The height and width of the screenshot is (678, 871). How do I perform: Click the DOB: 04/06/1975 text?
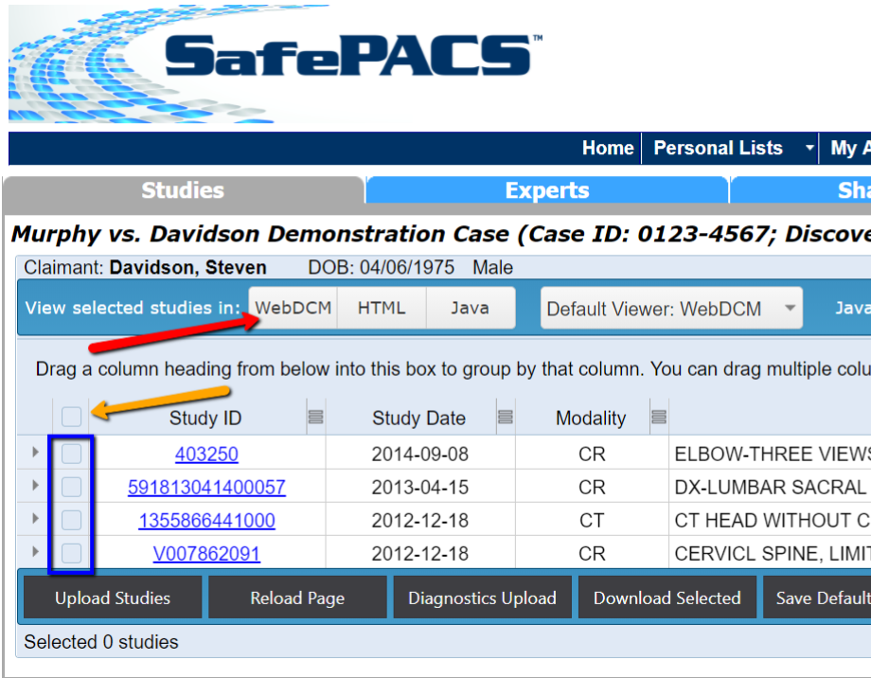click(x=381, y=267)
